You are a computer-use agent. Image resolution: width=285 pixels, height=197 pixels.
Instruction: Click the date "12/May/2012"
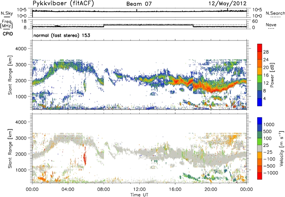[x=227, y=4]
